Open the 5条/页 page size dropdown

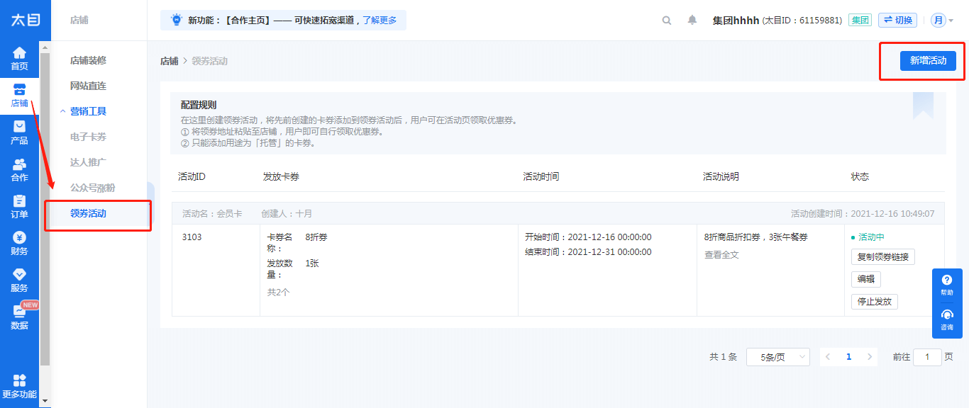pos(777,357)
